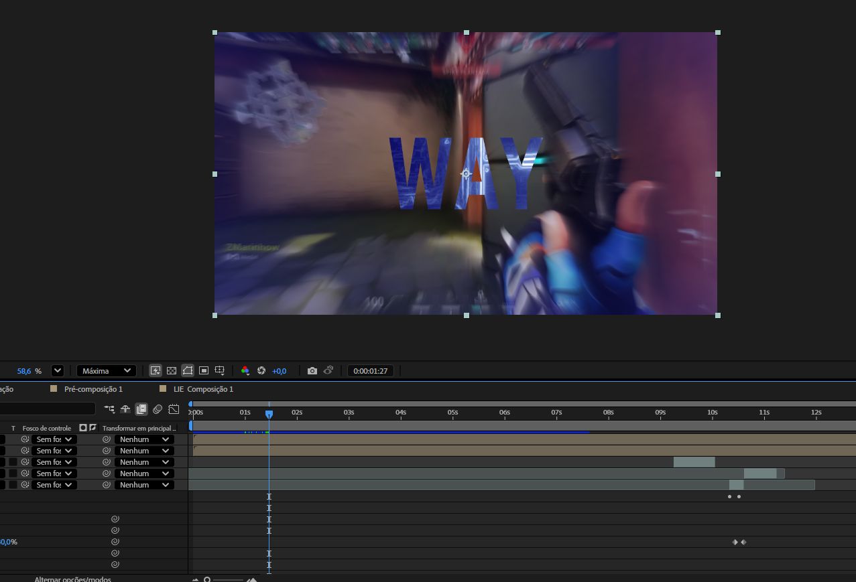Screen dimensions: 856x582
Task: Click fifth layer's parent pick whip spiral
Action: tap(106, 485)
